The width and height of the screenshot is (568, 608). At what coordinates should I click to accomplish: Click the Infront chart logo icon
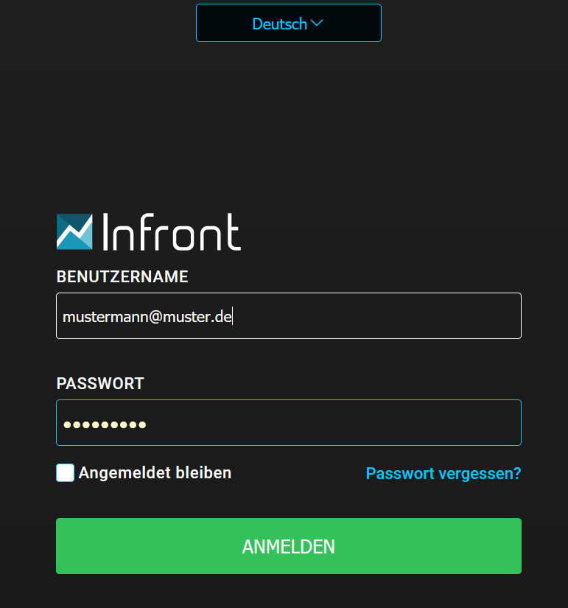(x=74, y=231)
